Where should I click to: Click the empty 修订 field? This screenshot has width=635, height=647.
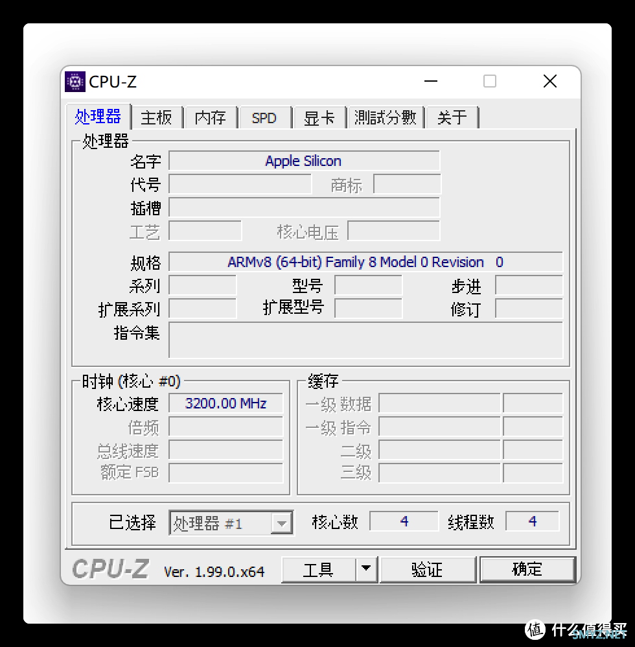529,309
